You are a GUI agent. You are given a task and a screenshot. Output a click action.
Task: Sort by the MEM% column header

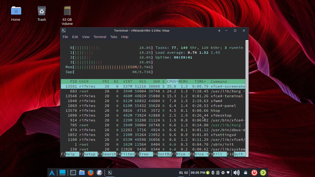(x=183, y=82)
